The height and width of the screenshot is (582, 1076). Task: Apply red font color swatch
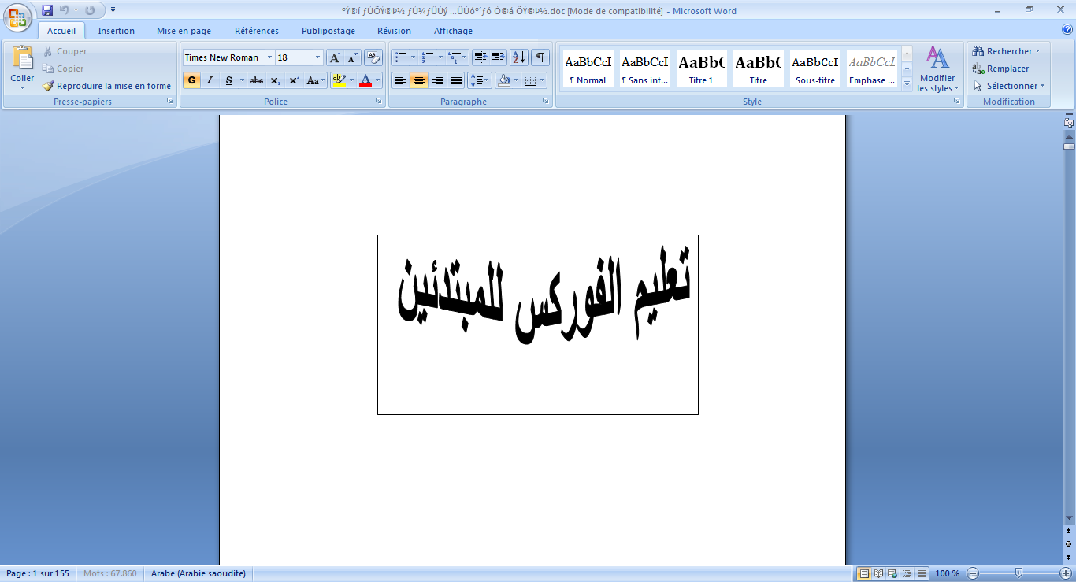click(x=365, y=80)
